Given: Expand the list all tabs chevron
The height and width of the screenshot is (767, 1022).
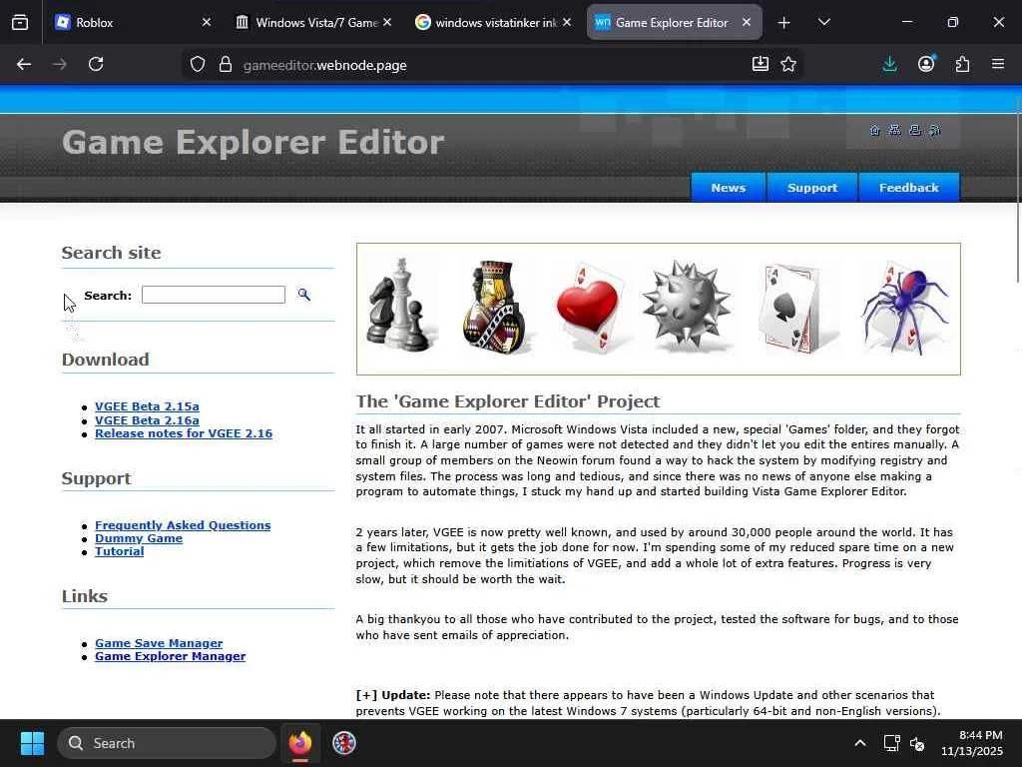Looking at the screenshot, I should click(823, 23).
